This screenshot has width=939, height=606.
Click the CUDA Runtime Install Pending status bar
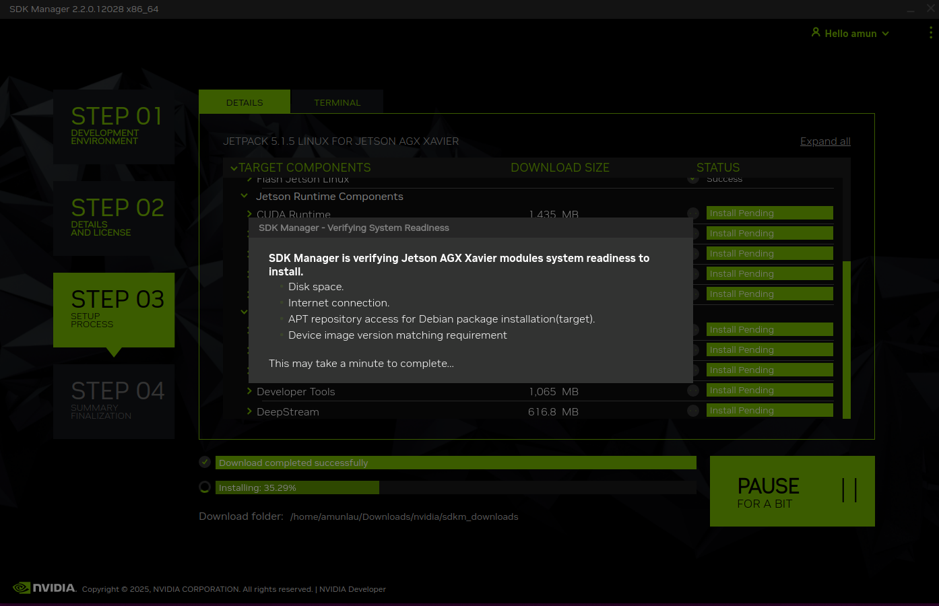770,213
